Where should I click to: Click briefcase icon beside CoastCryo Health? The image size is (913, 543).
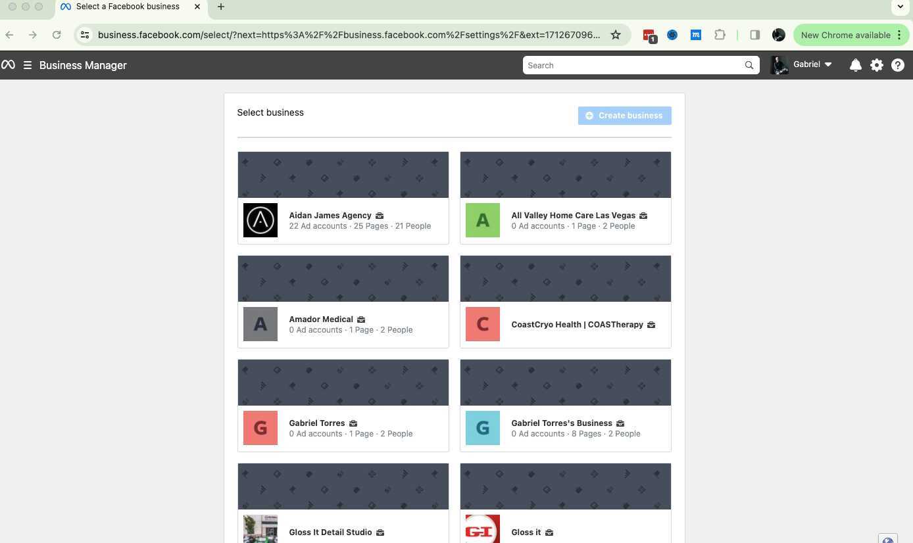coord(651,325)
